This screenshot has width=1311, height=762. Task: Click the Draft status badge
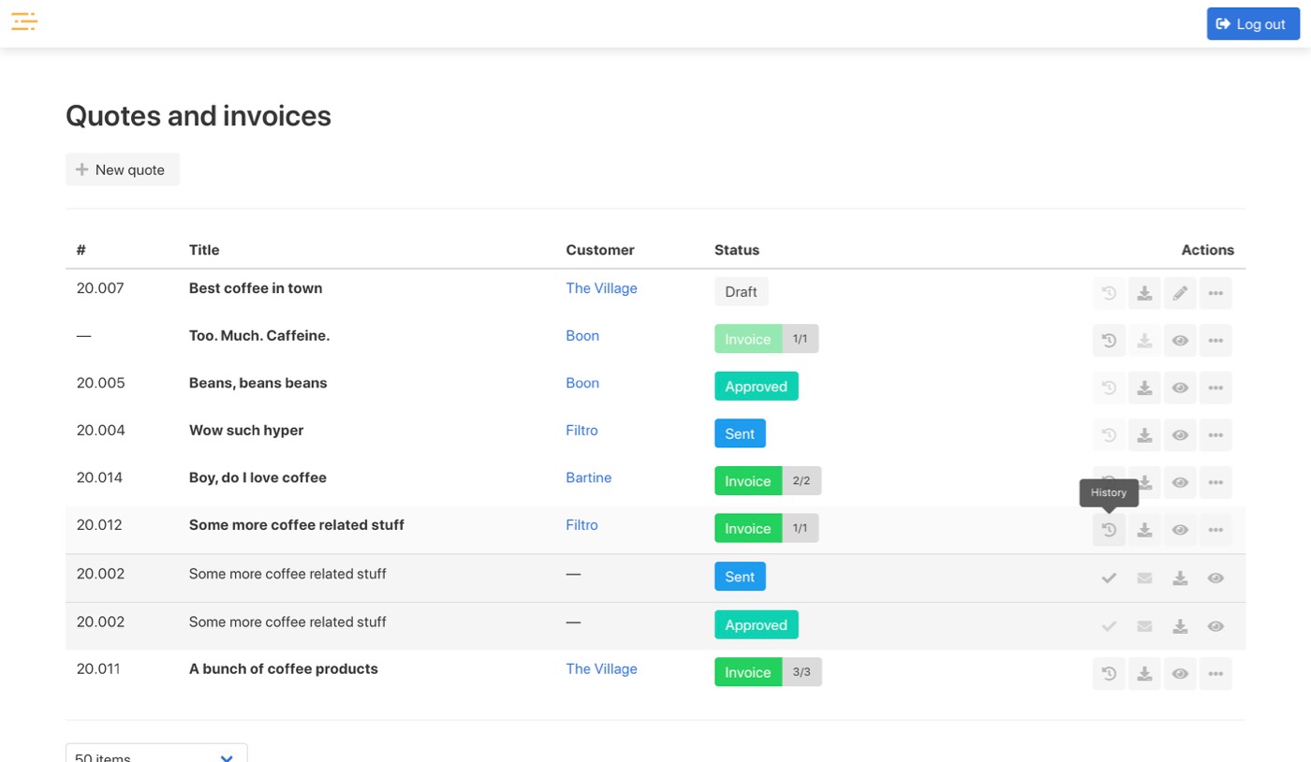(x=741, y=292)
